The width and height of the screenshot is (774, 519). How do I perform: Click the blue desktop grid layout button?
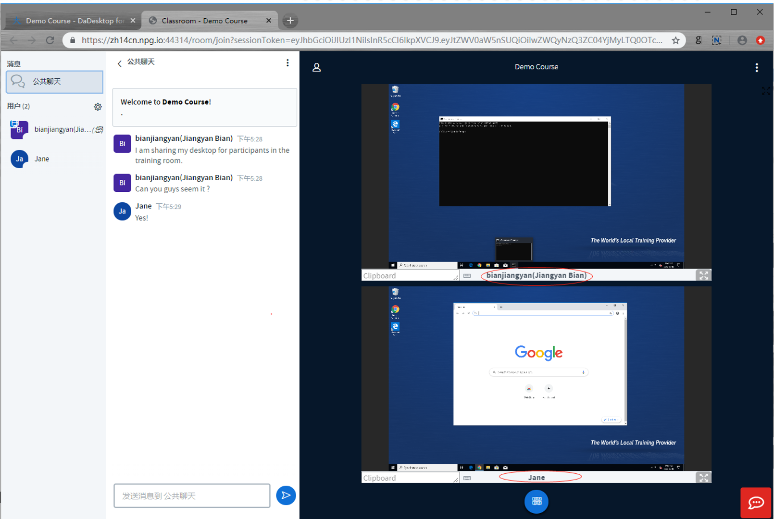(536, 501)
